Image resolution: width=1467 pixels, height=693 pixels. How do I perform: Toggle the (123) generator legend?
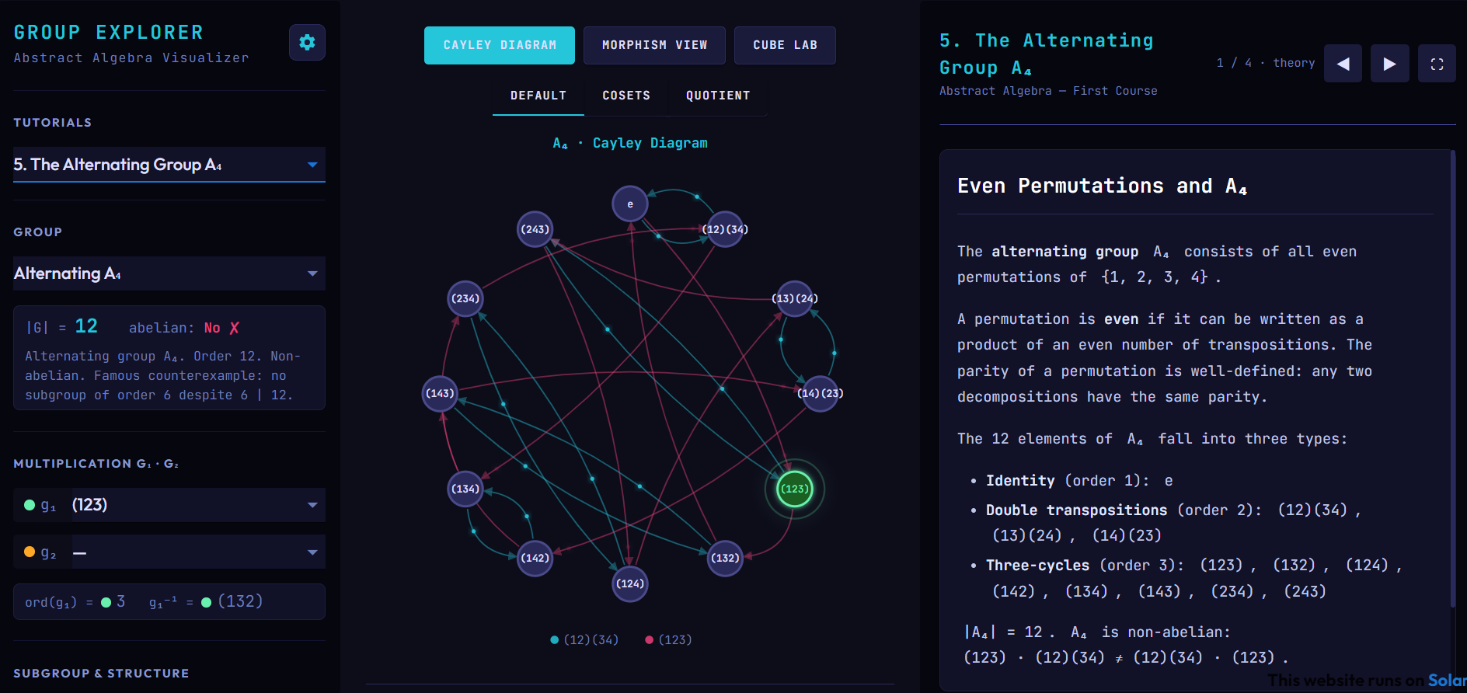(x=668, y=639)
